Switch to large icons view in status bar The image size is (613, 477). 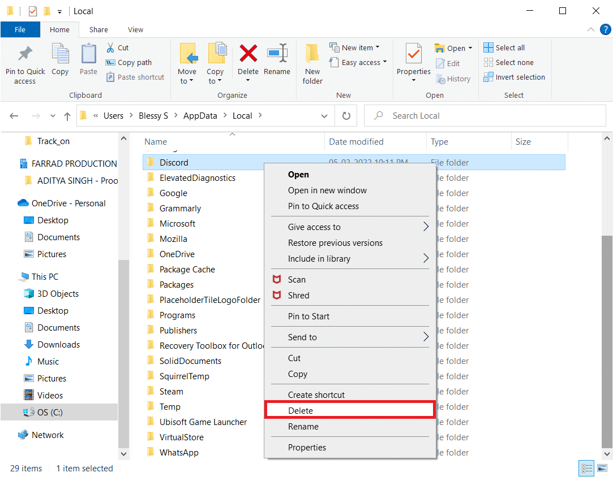(x=602, y=469)
